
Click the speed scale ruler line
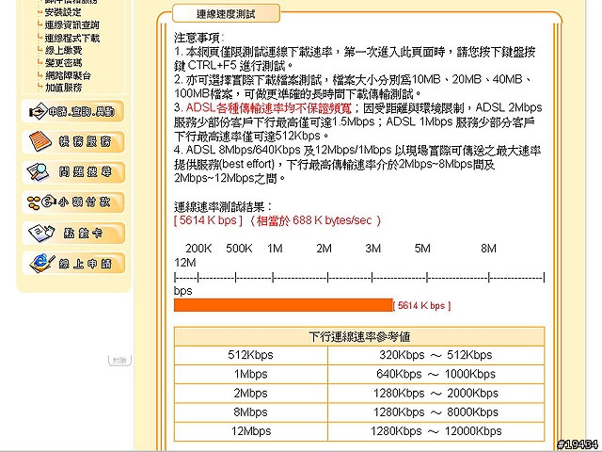pyautogui.click(x=359, y=277)
